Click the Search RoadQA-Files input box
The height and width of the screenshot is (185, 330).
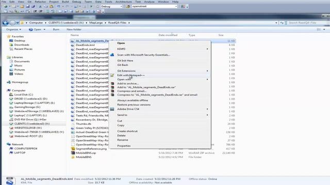tap(308, 23)
